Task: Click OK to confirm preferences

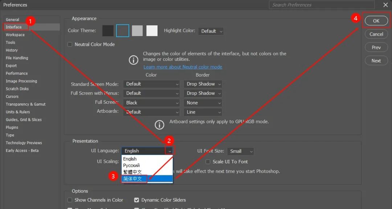Action: tap(376, 21)
